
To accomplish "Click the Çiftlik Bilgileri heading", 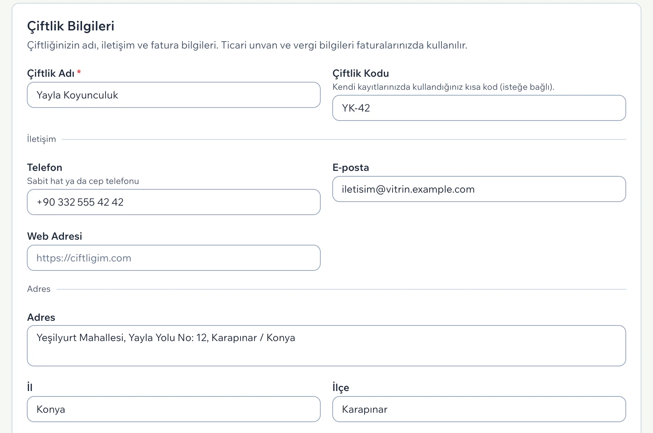I will (71, 26).
